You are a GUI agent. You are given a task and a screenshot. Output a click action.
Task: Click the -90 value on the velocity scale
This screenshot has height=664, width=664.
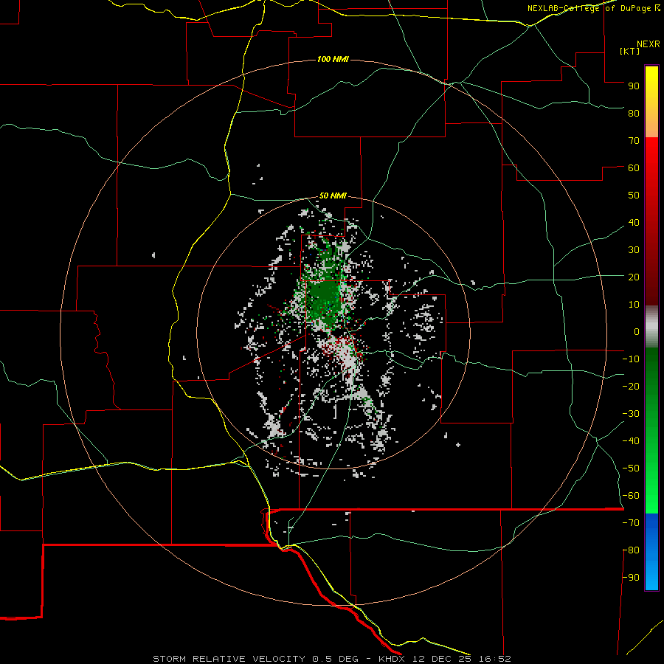pos(631,578)
